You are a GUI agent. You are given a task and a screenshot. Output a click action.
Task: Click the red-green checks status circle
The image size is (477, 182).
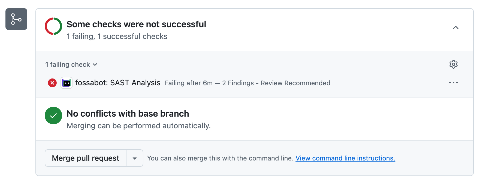(x=53, y=26)
